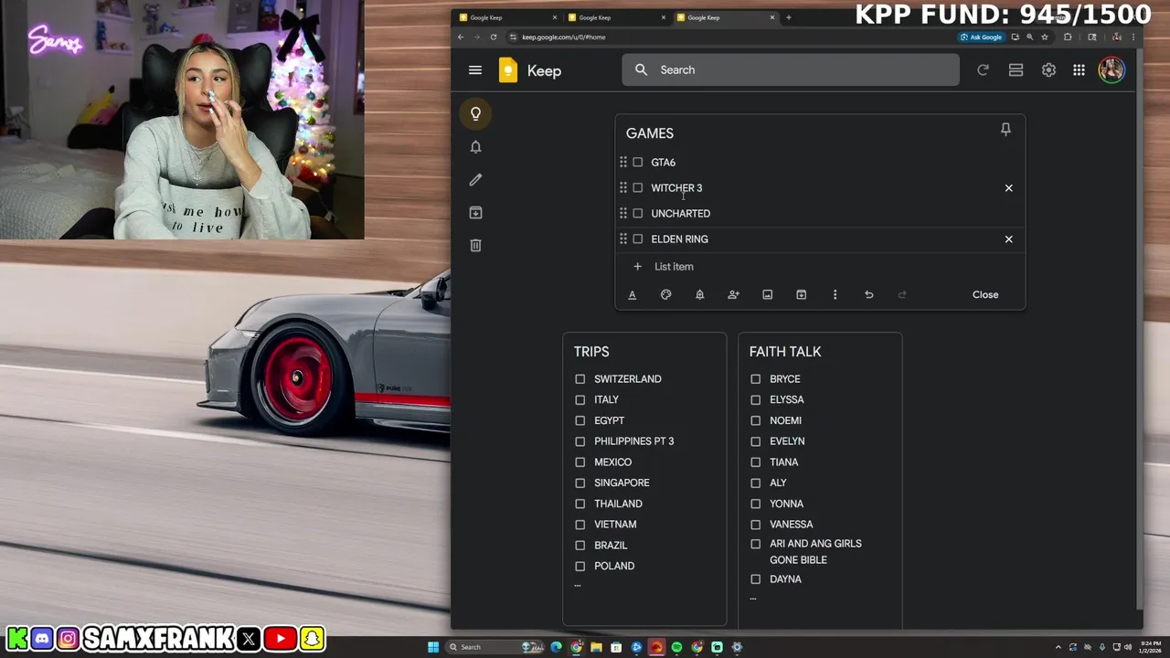Image resolution: width=1170 pixels, height=658 pixels.
Task: Open File Explorer from the taskbar
Action: [596, 647]
